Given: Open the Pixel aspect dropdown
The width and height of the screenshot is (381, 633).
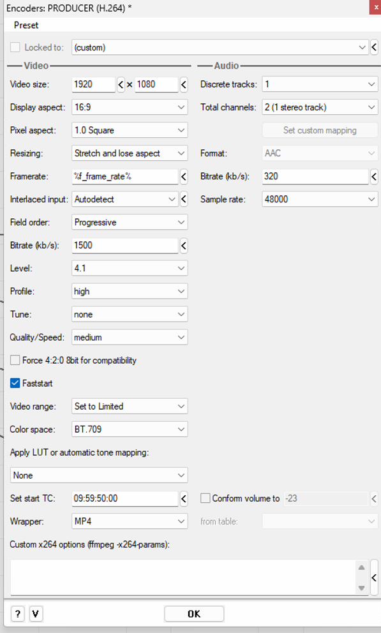Looking at the screenshot, I should coord(130,130).
